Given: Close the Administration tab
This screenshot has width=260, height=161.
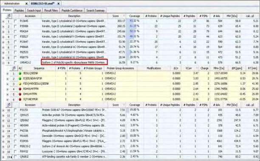Looking at the screenshot, I should (x=26, y=3).
